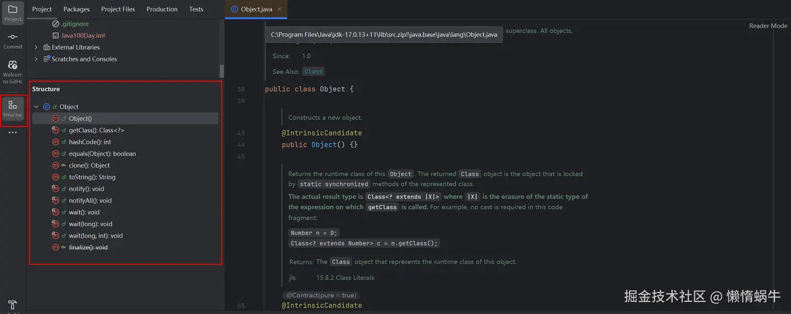Toggle Reader Mode in the editor
The height and width of the screenshot is (314, 791).
768,26
